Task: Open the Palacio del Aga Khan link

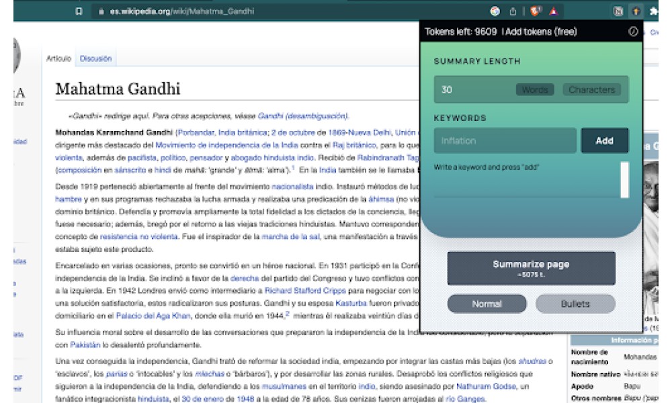Action: (153, 316)
